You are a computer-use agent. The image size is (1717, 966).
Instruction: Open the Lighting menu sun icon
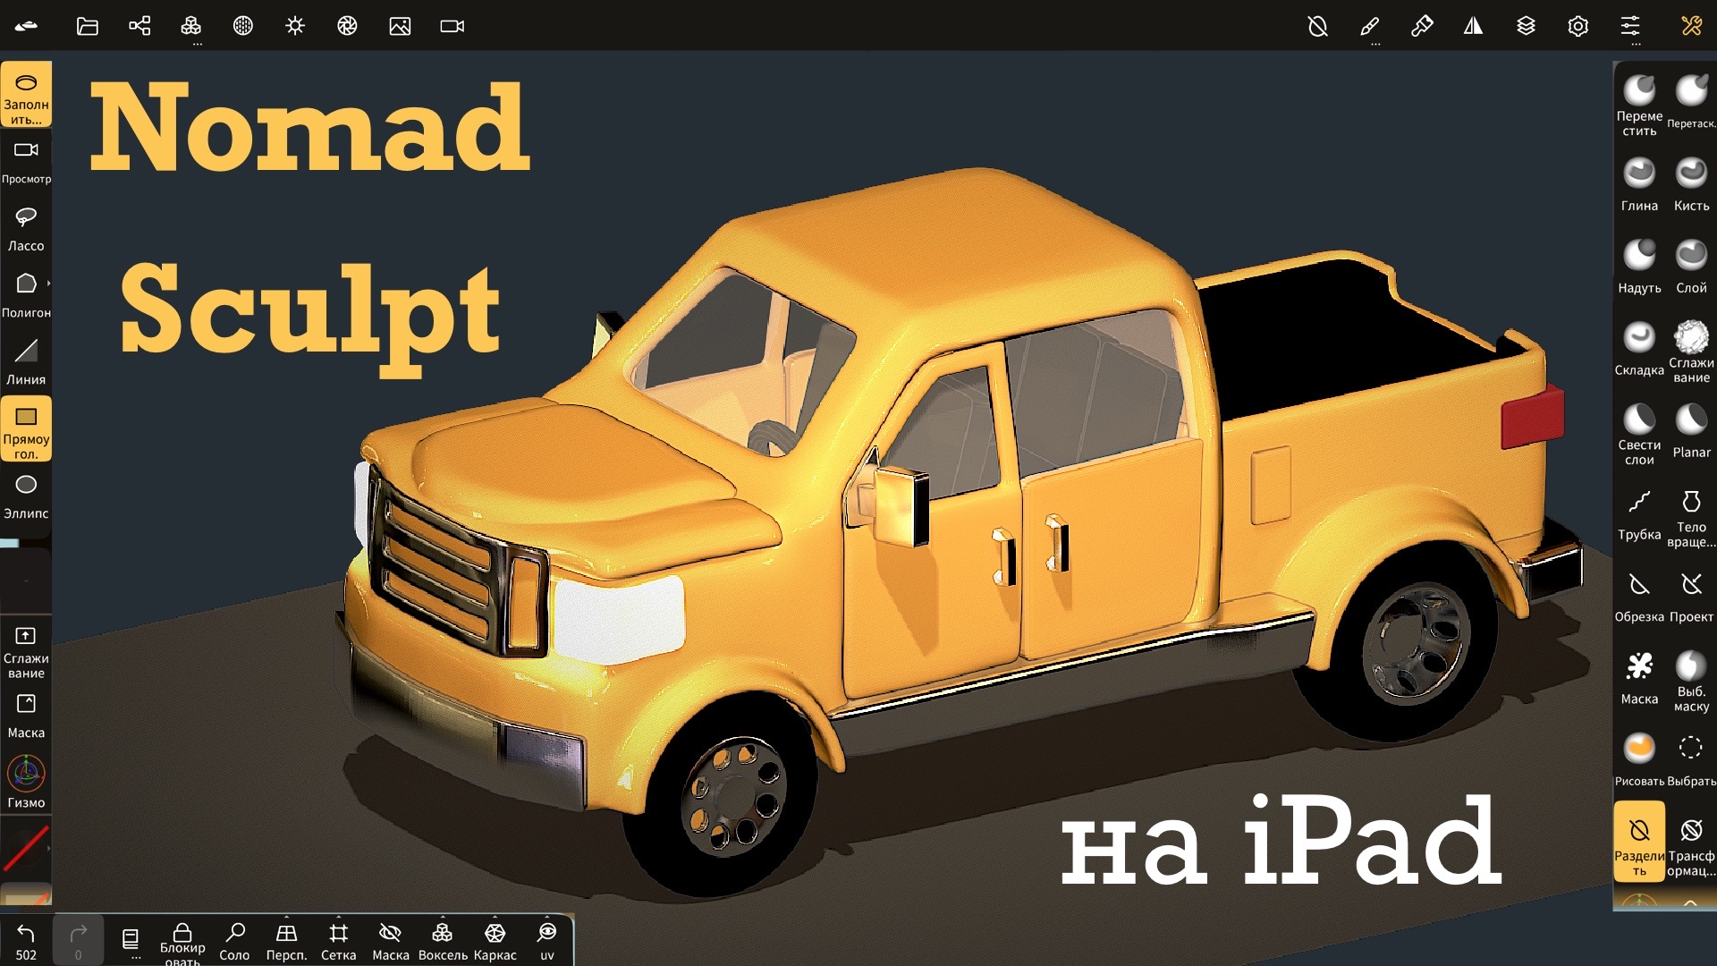click(295, 26)
